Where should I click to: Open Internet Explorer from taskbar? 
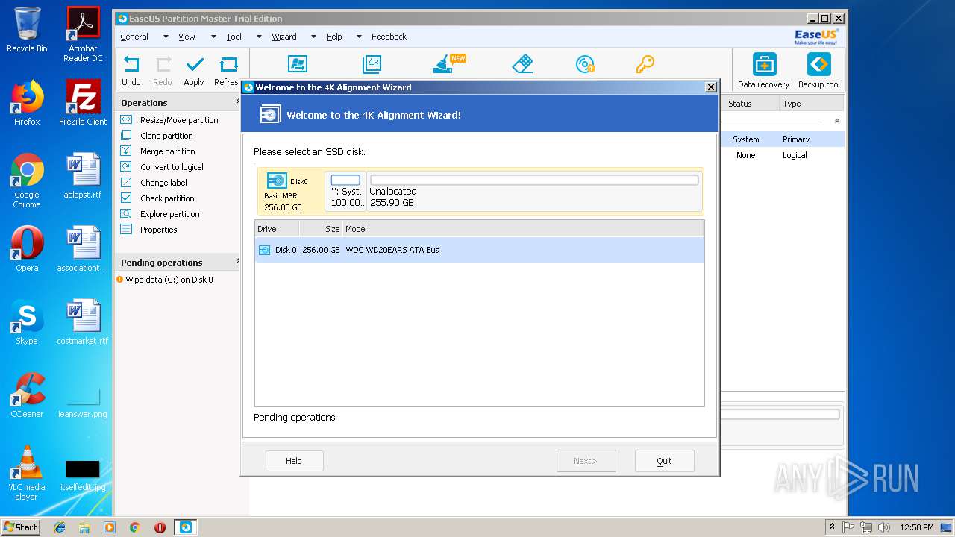[60, 527]
